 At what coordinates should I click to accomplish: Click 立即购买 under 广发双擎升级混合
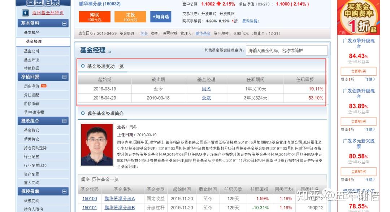point(359,71)
